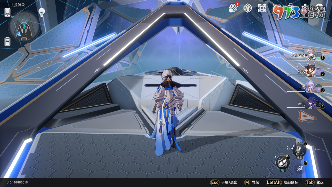Switch to character 停云 in party slot 2
Screen dimensions: 332x187
coord(311,71)
